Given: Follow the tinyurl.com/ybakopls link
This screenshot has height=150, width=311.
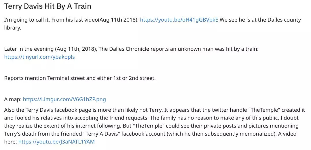Looking at the screenshot, I should [x=39, y=57].
